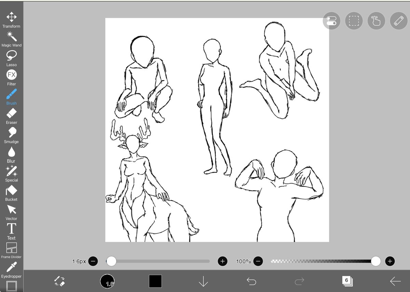Select the Smudge tool
This screenshot has height=292, width=410.
pos(11,135)
